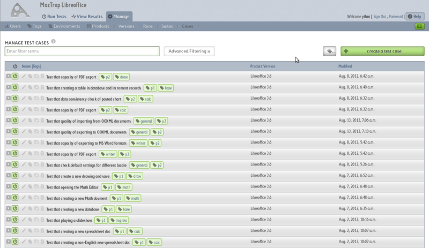Viewport: 429px width, 248px height.
Task: Toggle status of 'create a new drawing and save'
Action: [x=15, y=175]
